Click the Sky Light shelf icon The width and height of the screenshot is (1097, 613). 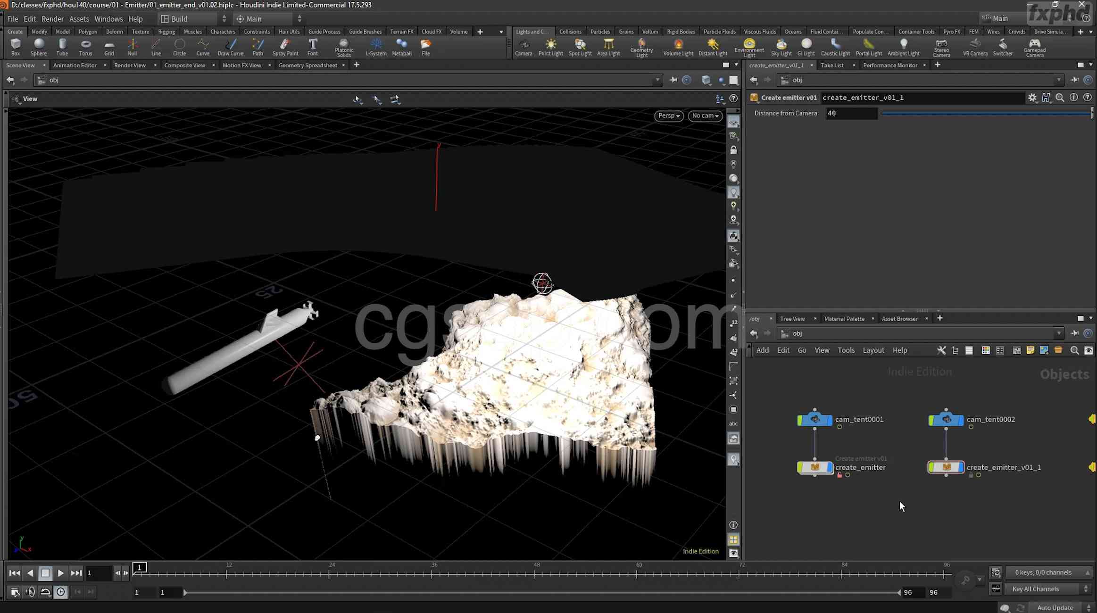(x=781, y=47)
